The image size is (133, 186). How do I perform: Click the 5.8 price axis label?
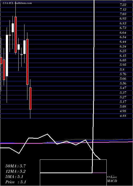pyautogui.click(x=122, y=70)
